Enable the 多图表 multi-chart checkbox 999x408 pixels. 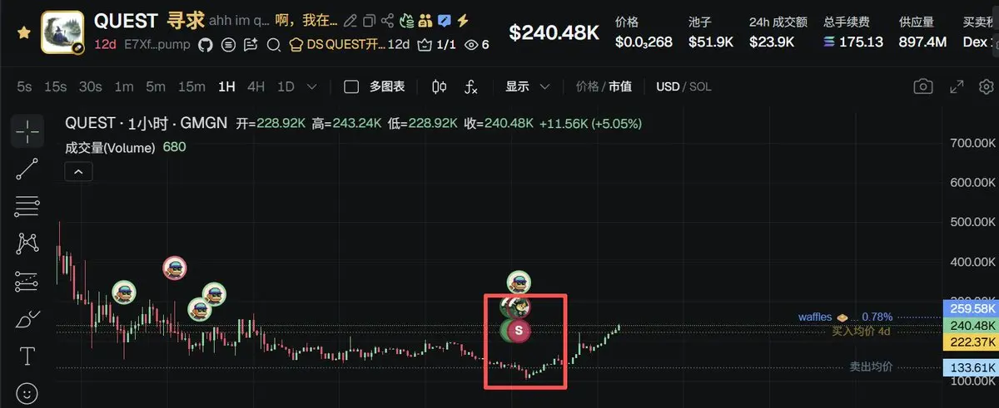(351, 86)
